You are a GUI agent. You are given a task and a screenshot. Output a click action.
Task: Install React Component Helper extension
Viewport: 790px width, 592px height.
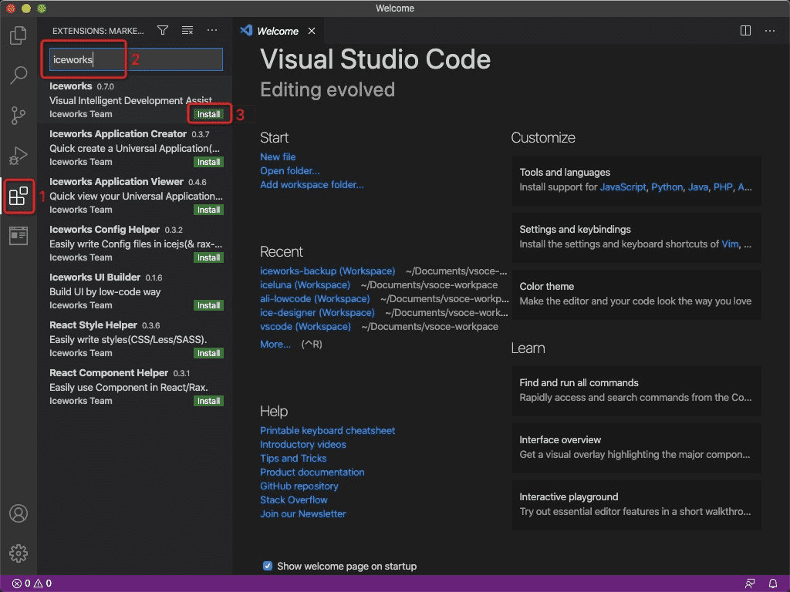[x=208, y=401]
